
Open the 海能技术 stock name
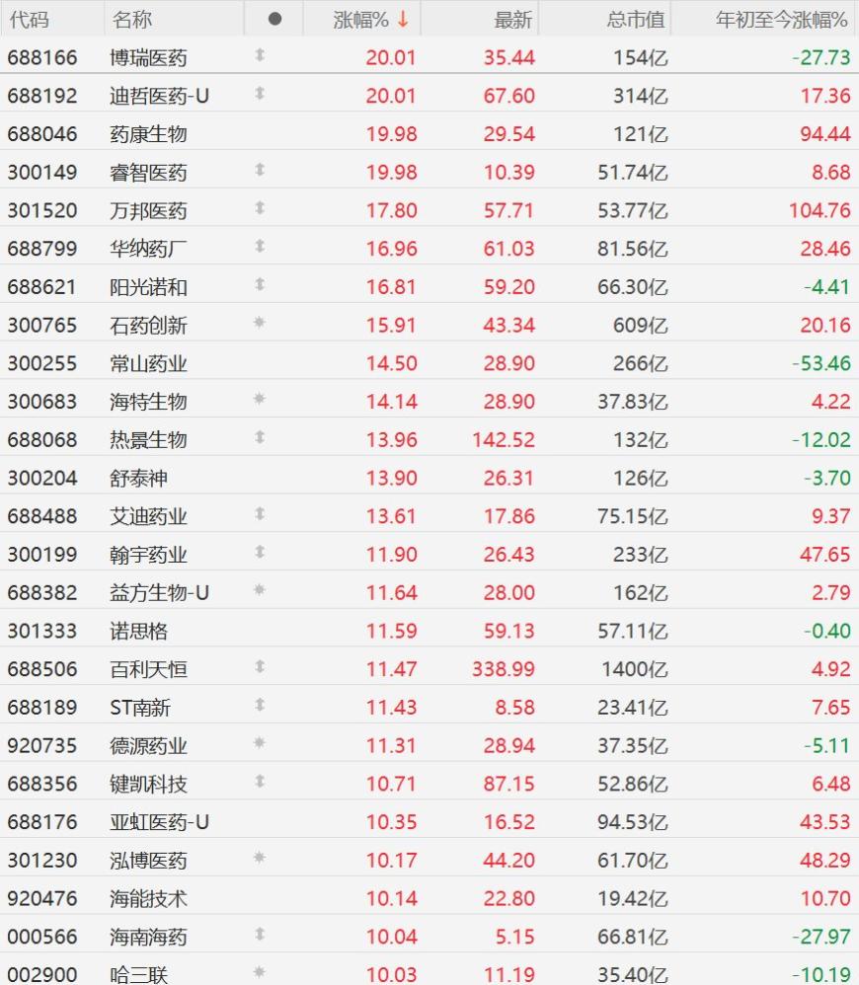pos(148,898)
